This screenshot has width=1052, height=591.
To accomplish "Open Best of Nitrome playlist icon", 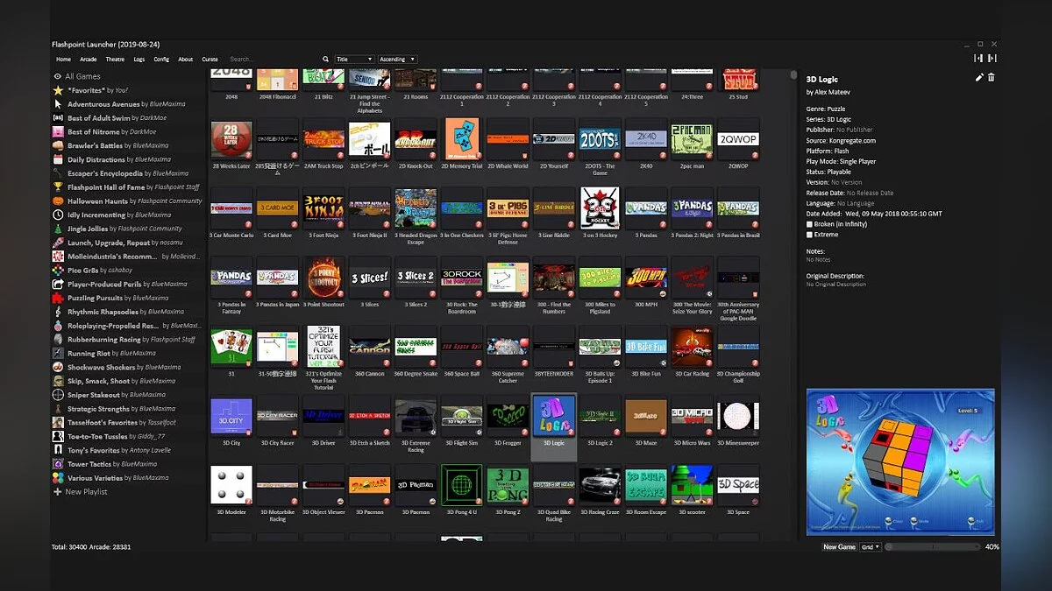I will (x=58, y=131).
